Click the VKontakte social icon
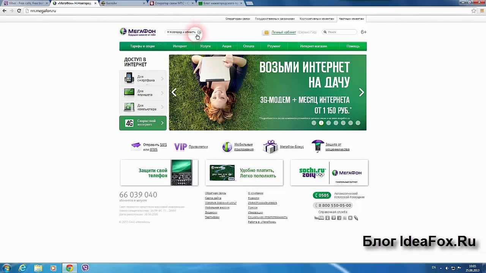Image resolution: width=486 pixels, height=273 pixels. click(x=333, y=218)
